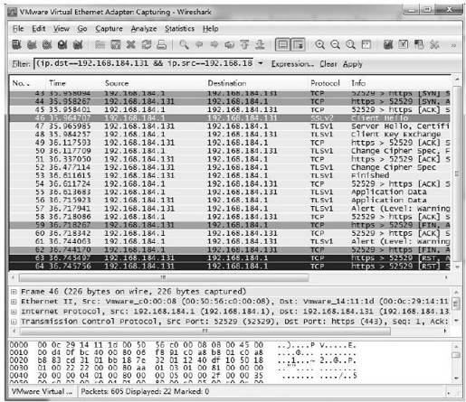Open the File menu
This screenshot has width=466, height=402.
tap(18, 29)
